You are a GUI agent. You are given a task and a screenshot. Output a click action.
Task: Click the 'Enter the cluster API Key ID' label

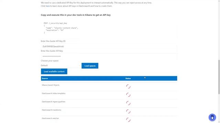pyautogui.click(x=53, y=41)
